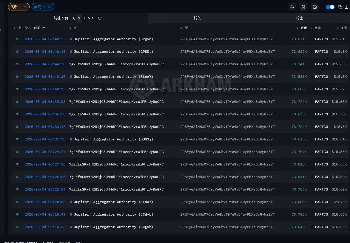Open transaction timestamp 2026-05-04 08:16:33
Viewport: 350px width, 243px height.
pos(45,227)
